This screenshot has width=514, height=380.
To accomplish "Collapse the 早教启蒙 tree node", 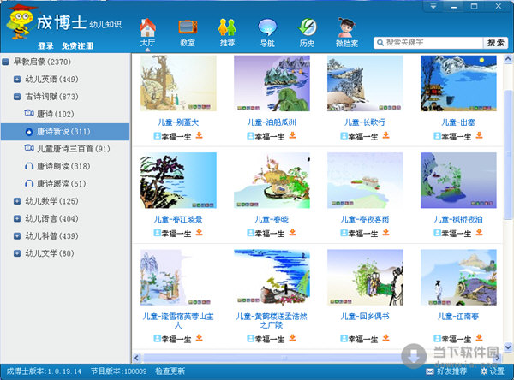I will tap(5, 62).
